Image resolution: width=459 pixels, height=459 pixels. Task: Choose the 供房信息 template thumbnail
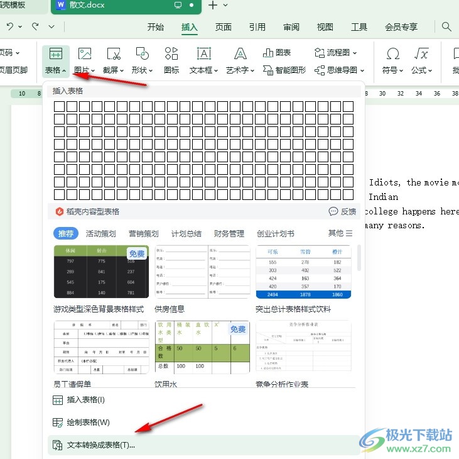coord(202,272)
